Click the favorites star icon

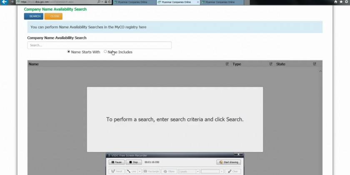click(x=341, y=2)
